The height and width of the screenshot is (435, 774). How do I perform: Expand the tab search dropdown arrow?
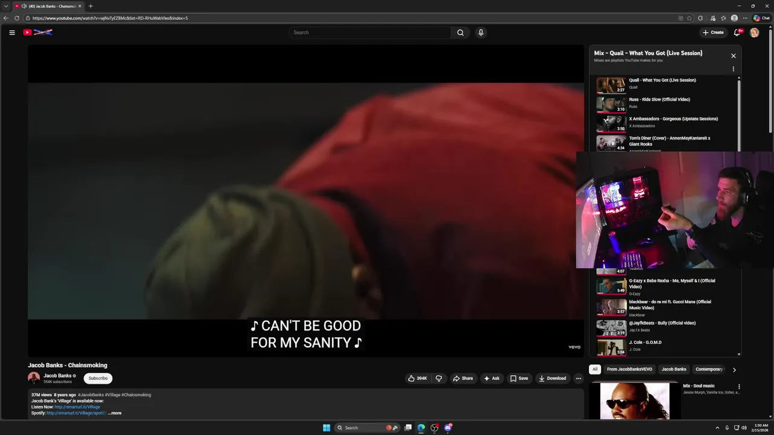(x=6, y=6)
